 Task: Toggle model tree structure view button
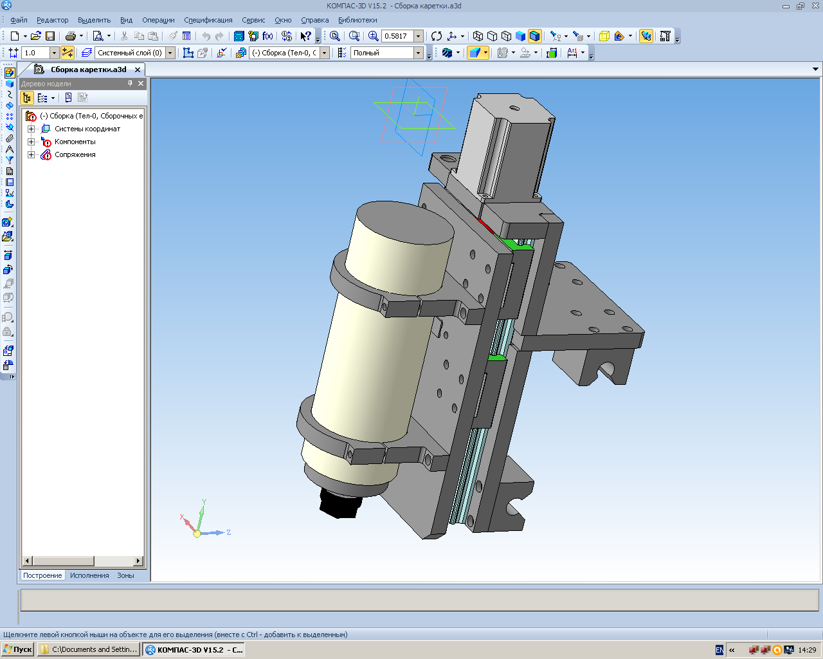click(x=27, y=98)
